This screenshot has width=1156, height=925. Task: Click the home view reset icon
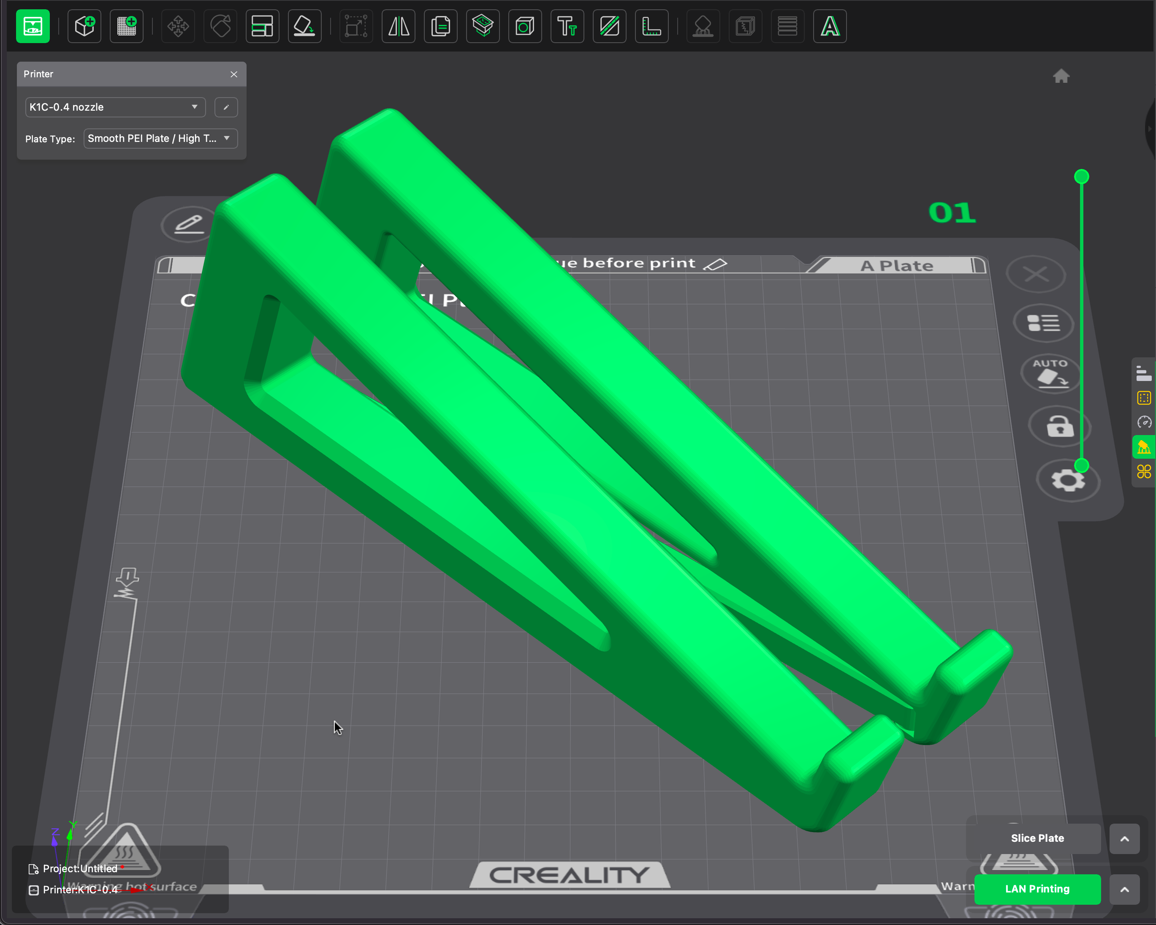[x=1061, y=76]
